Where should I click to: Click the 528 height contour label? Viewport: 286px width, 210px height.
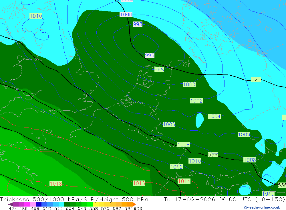pyautogui.click(x=256, y=80)
